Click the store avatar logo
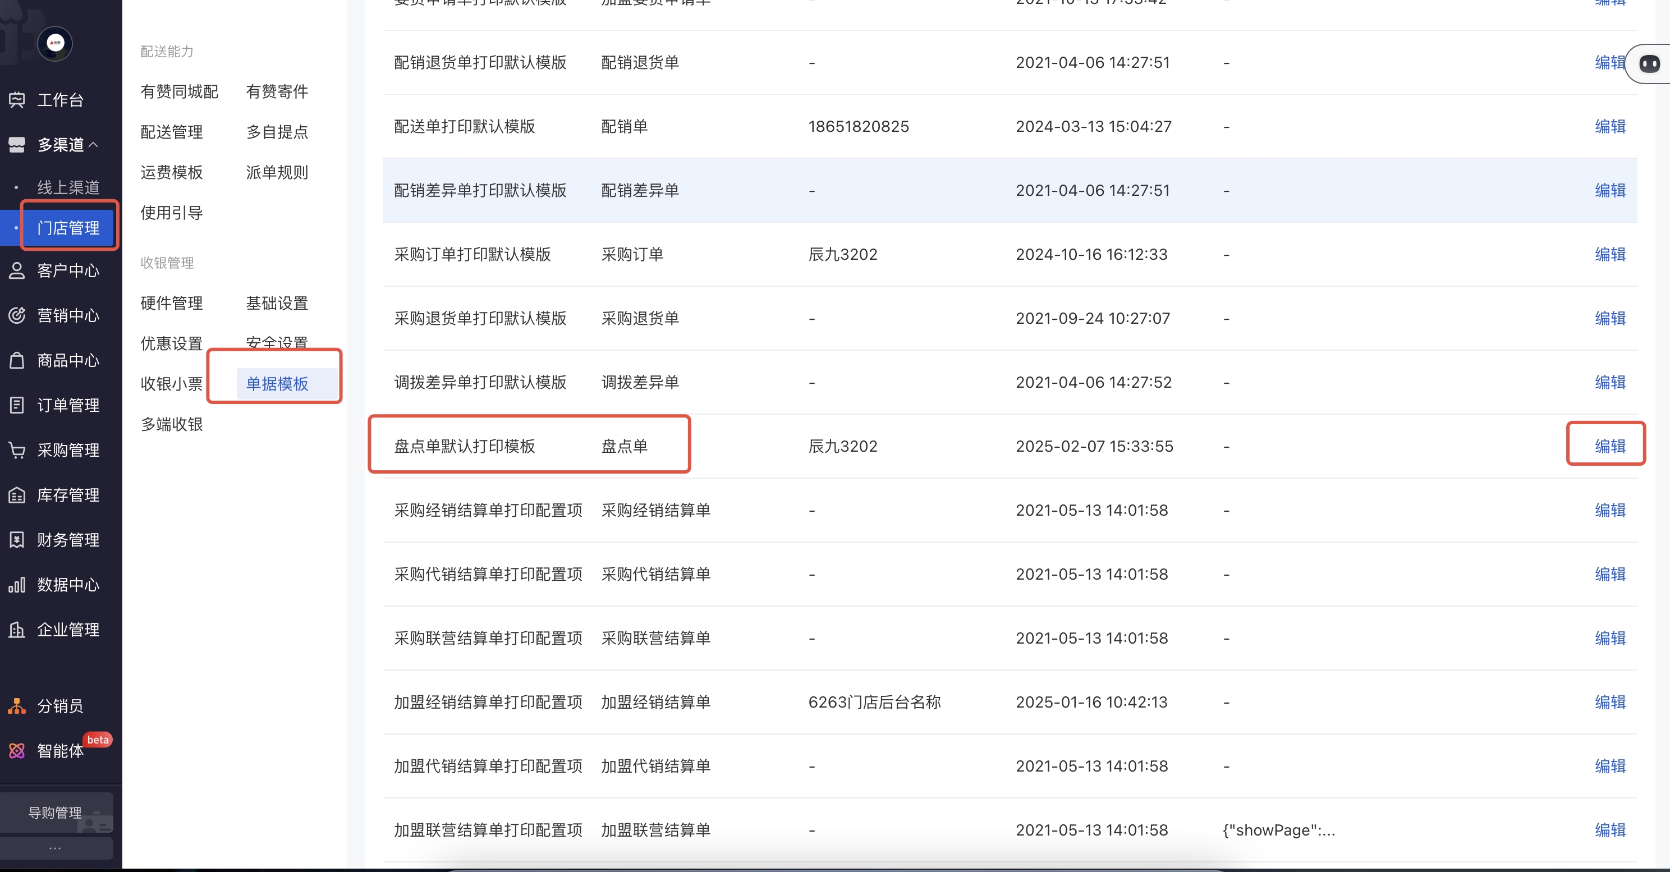The height and width of the screenshot is (872, 1670). pos(55,43)
